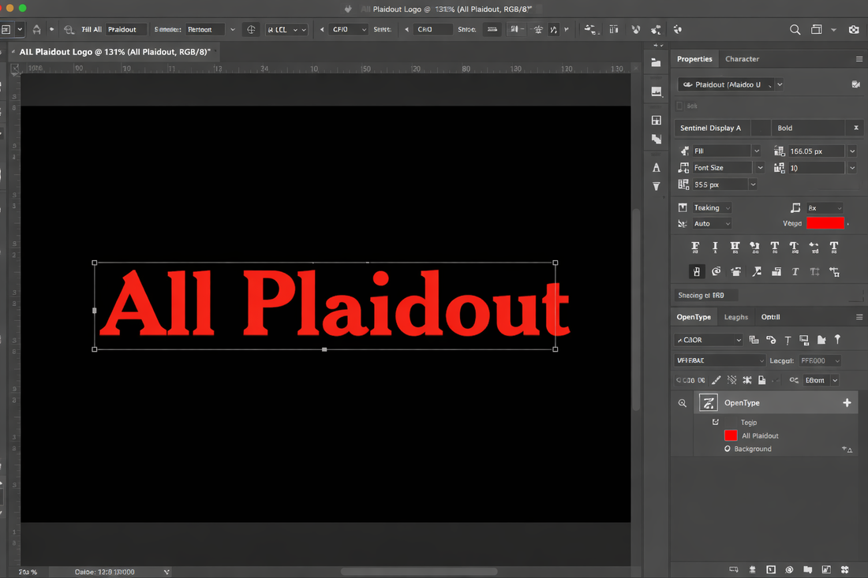Select the All Plaidout layer name
The height and width of the screenshot is (578, 868).
coord(760,436)
